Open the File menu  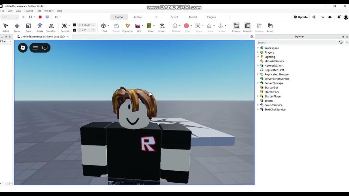pos(2,11)
